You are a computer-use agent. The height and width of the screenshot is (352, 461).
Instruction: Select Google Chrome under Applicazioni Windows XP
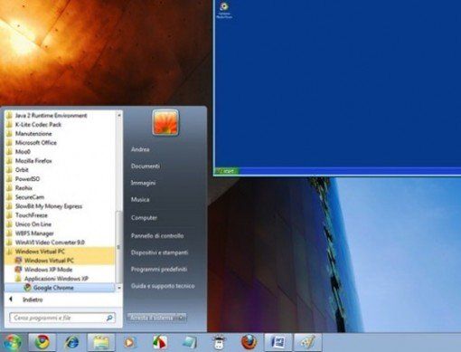click(x=53, y=288)
